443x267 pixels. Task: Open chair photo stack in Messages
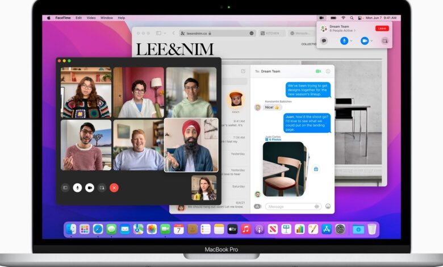coord(285,169)
